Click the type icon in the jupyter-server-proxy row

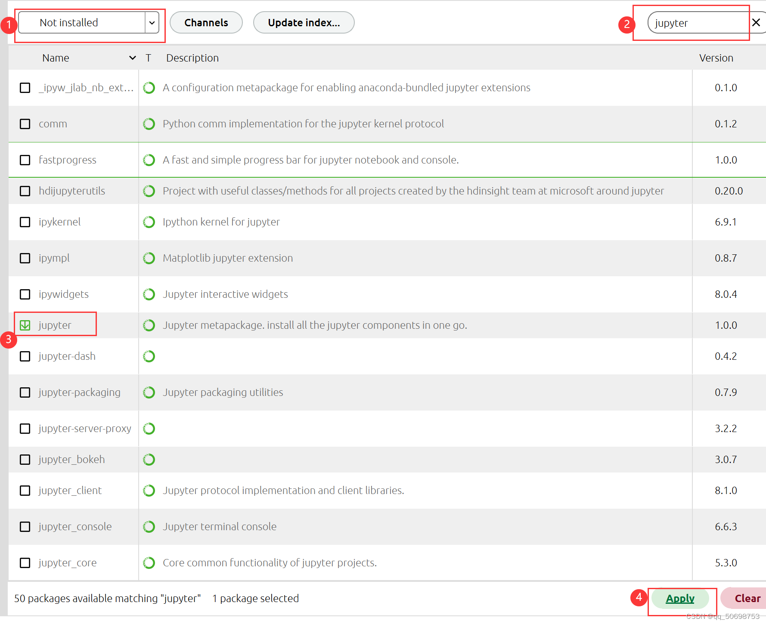pyautogui.click(x=149, y=429)
